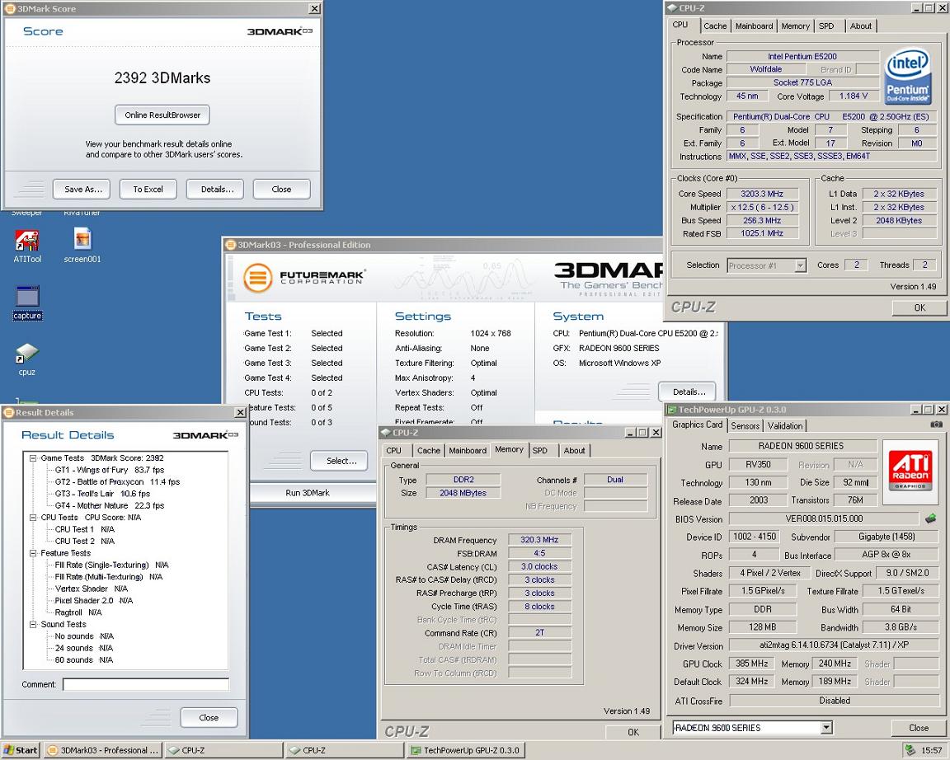
Task: Click the Result Details title bar icon
Action: 8,412
